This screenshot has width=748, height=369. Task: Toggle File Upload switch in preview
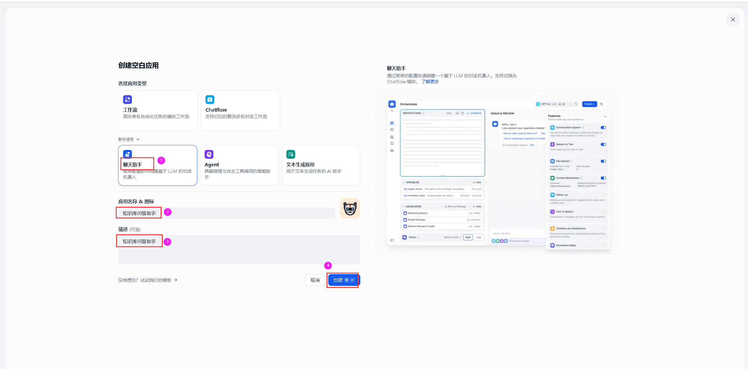[603, 161]
